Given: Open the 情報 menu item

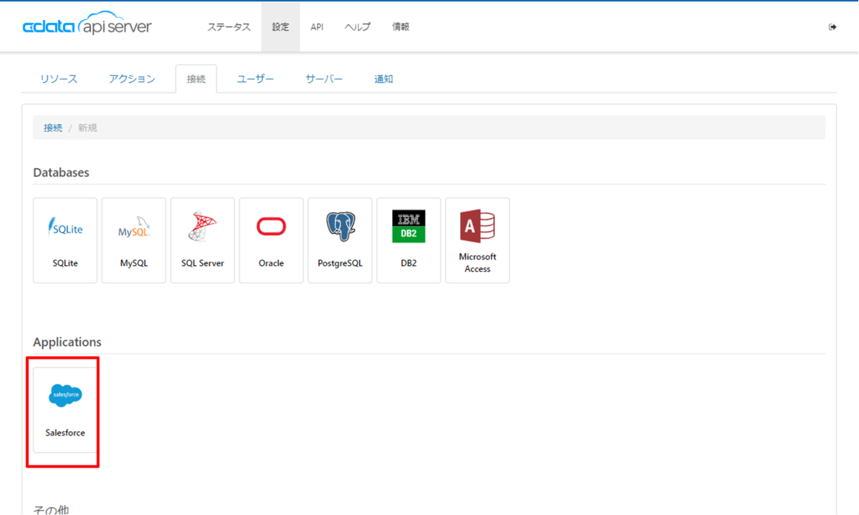Looking at the screenshot, I should (401, 27).
